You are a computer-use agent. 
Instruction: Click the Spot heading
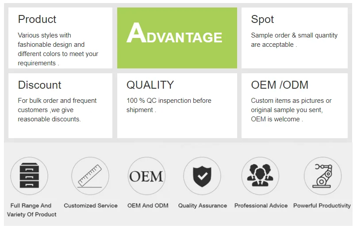click(262, 19)
